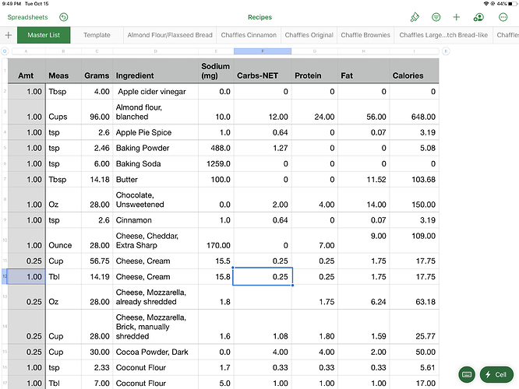
Task: Select the empty Carbs-NET cell for Mozzarella shredded
Action: (263, 296)
